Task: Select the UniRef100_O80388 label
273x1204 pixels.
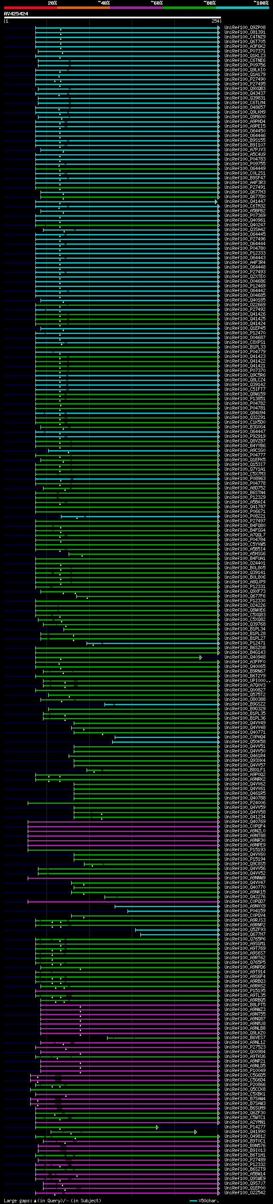Action: (x=245, y=699)
